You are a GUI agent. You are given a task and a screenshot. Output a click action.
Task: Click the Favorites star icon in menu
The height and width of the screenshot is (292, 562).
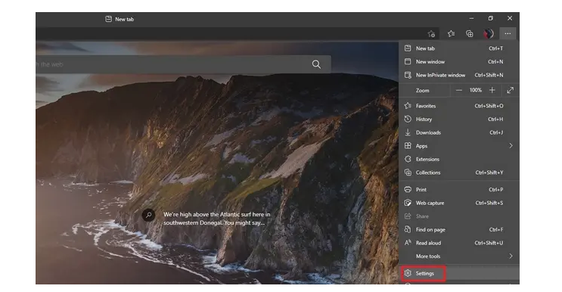[x=408, y=106]
